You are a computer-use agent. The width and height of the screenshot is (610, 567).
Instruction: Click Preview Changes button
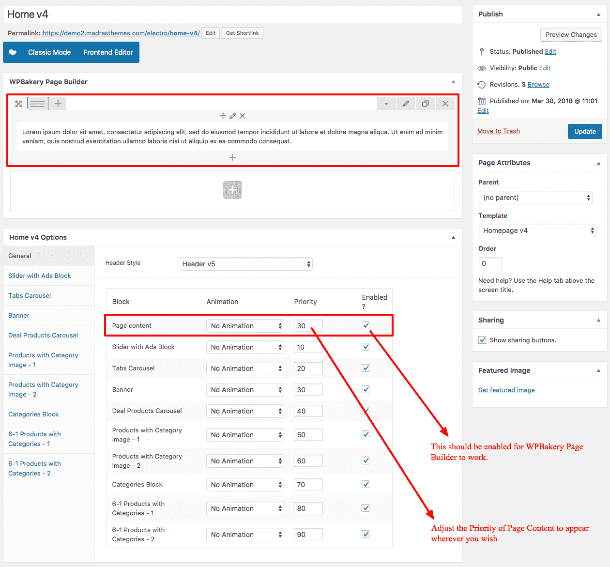point(571,34)
